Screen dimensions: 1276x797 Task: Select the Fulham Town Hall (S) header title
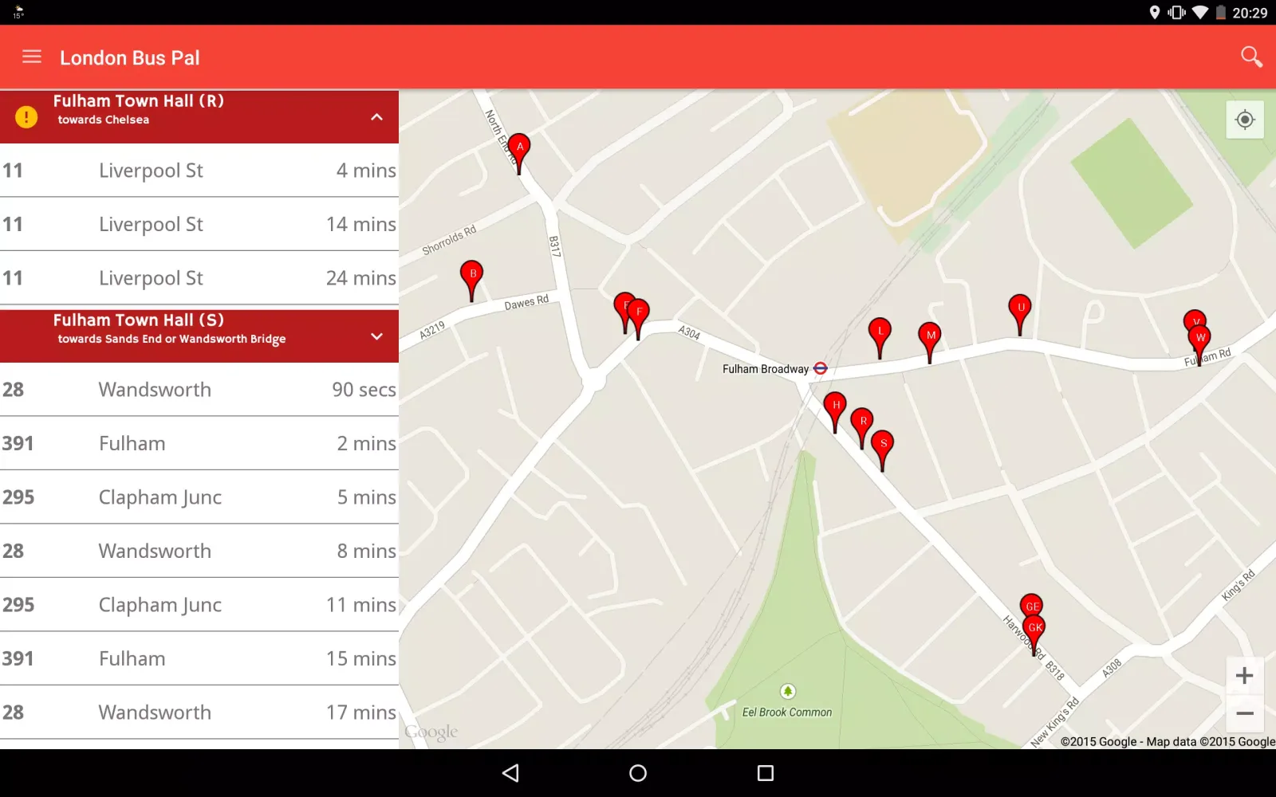139,320
